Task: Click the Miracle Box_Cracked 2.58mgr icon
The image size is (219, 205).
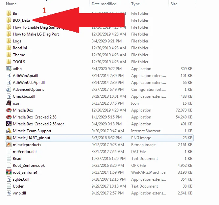Action: 9,124
